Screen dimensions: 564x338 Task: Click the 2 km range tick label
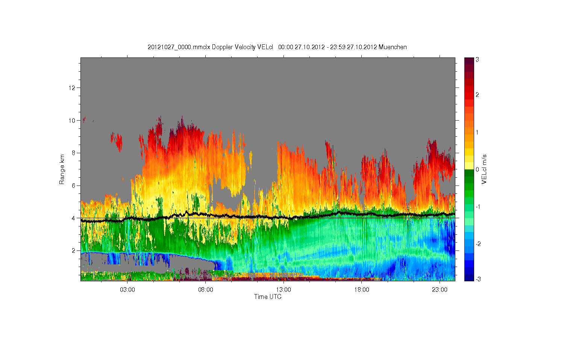tap(74, 250)
